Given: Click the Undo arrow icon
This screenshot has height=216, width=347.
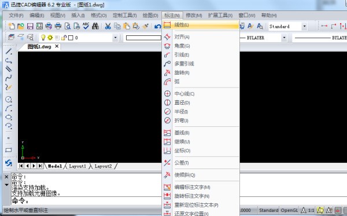Looking at the screenshot, I should point(157,27).
